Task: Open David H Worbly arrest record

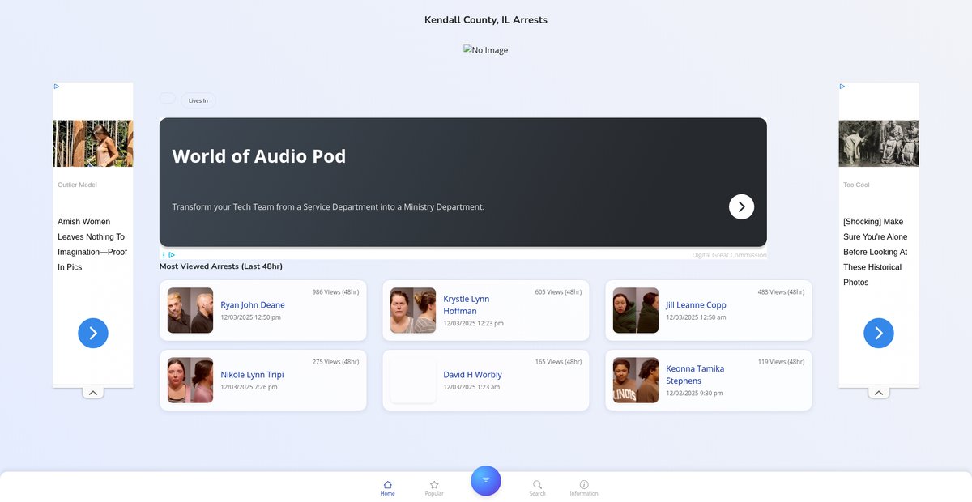Action: [x=472, y=375]
